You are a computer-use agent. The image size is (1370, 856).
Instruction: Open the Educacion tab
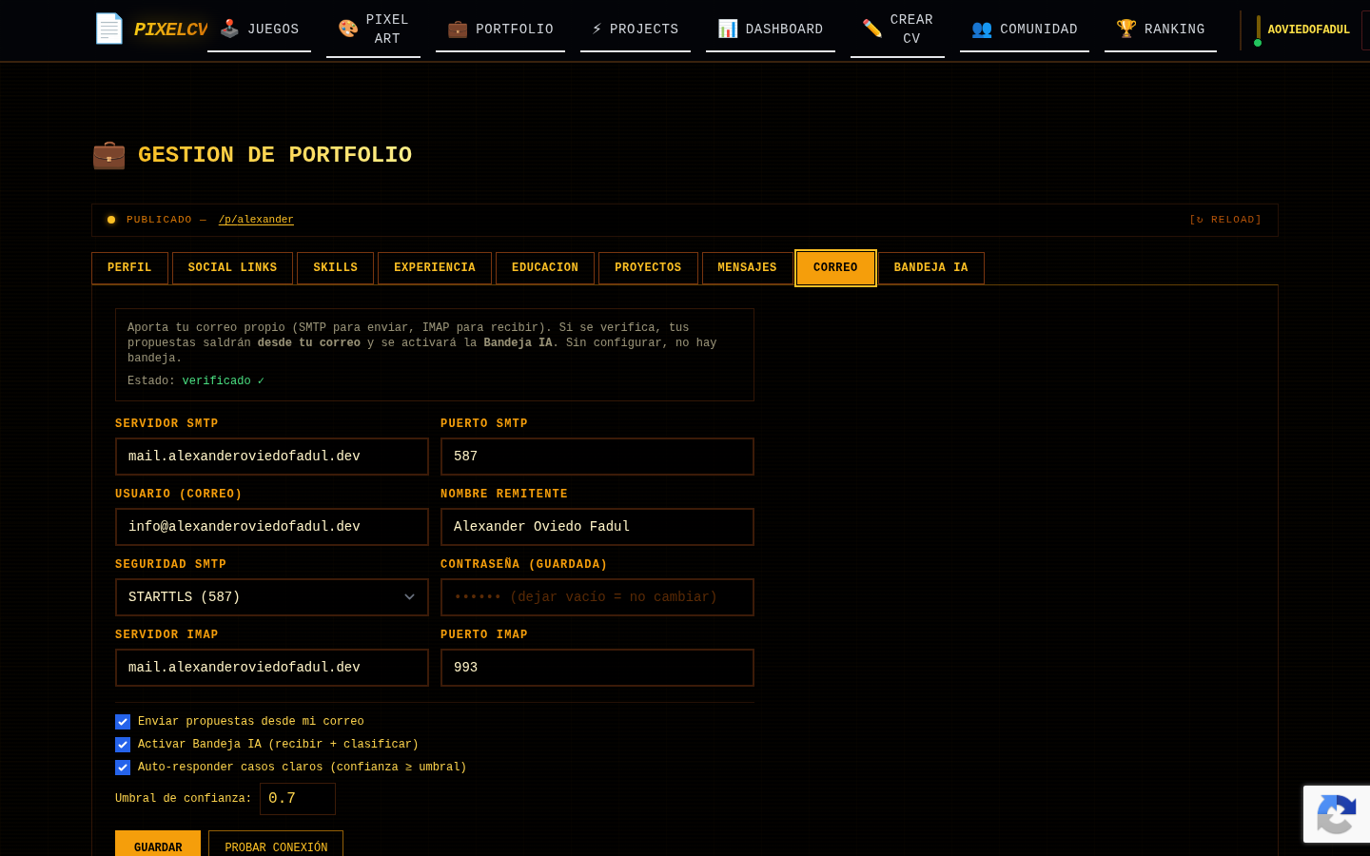[x=545, y=268]
